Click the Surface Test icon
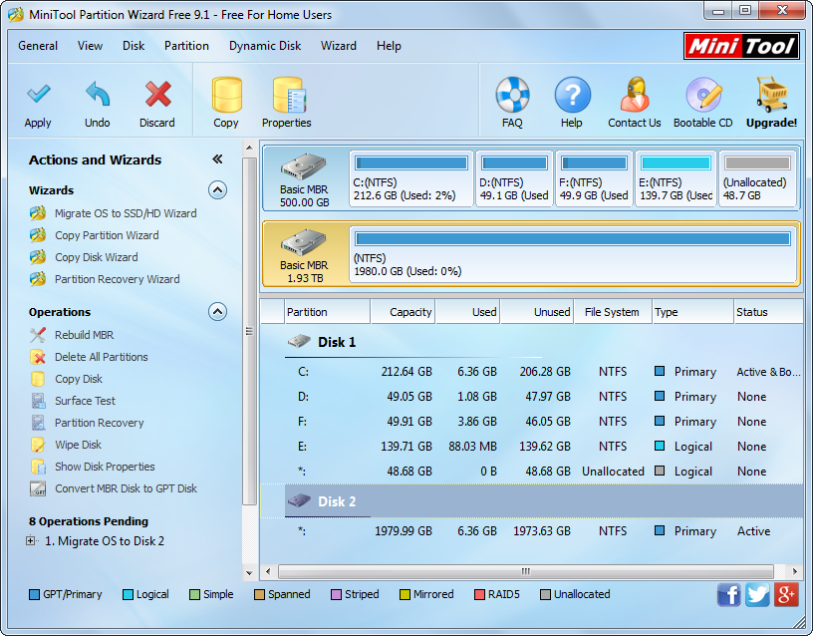Viewport: 813px width, 636px height. tap(38, 401)
